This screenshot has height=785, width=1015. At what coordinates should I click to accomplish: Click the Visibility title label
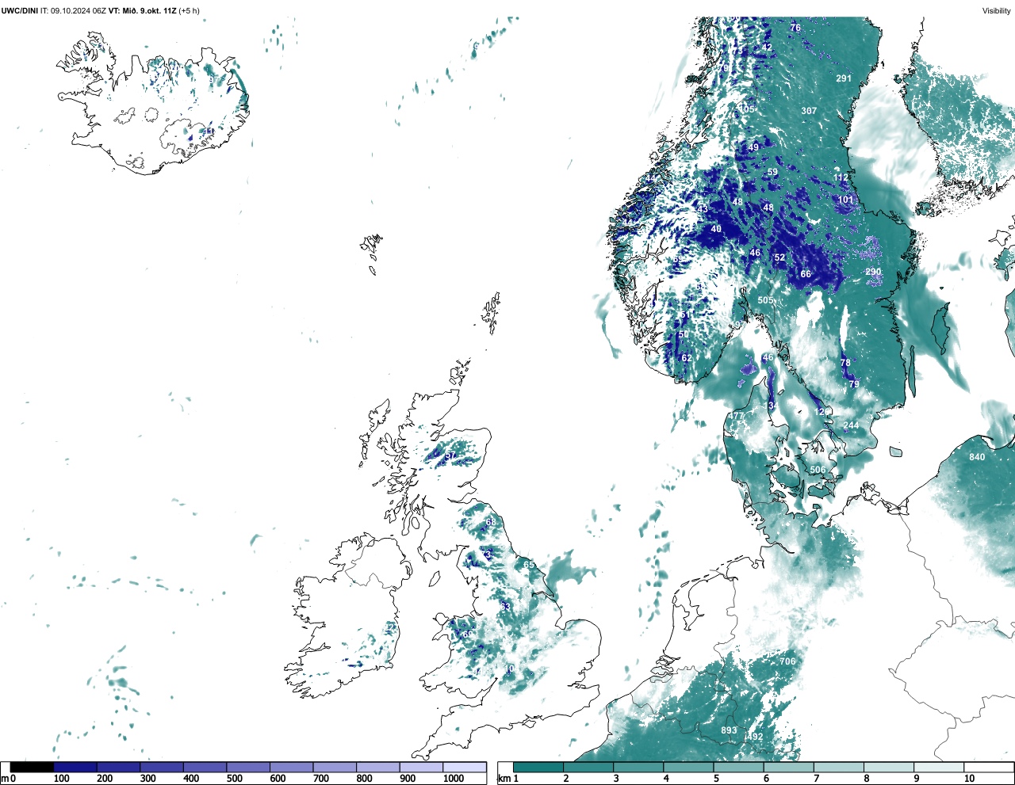click(x=997, y=11)
